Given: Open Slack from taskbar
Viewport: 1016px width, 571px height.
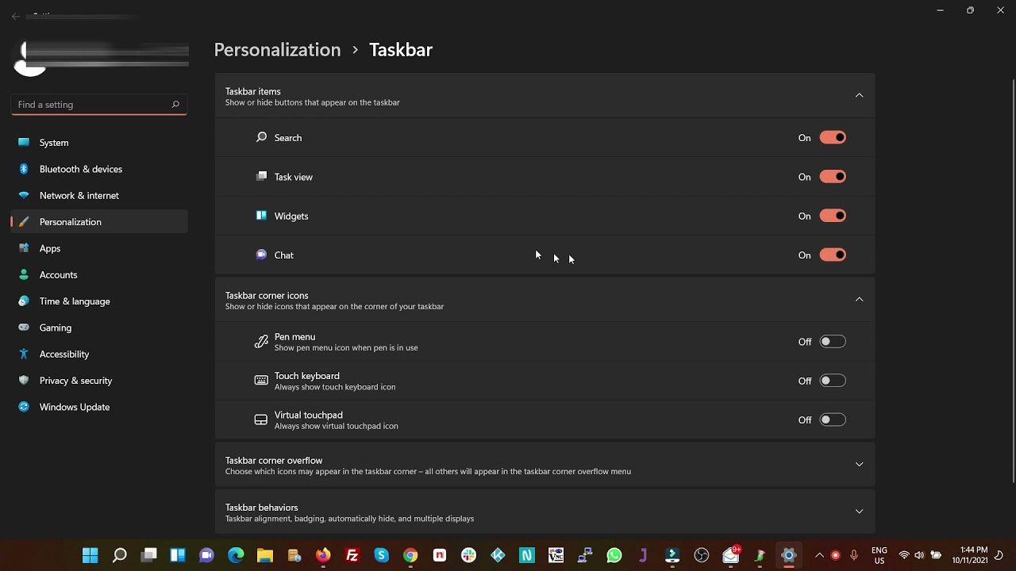Looking at the screenshot, I should click(x=468, y=555).
